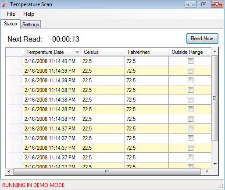Click the horizontal scrollbar right arrow
The image size is (225, 190).
tap(207, 171)
